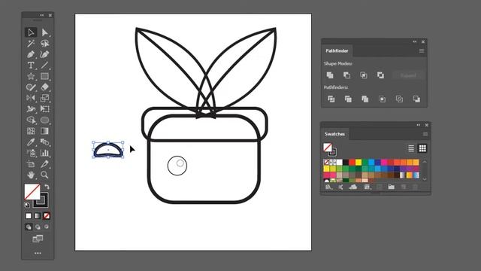Select the Direct Selection tool
The height and width of the screenshot is (271, 481).
tap(45, 32)
